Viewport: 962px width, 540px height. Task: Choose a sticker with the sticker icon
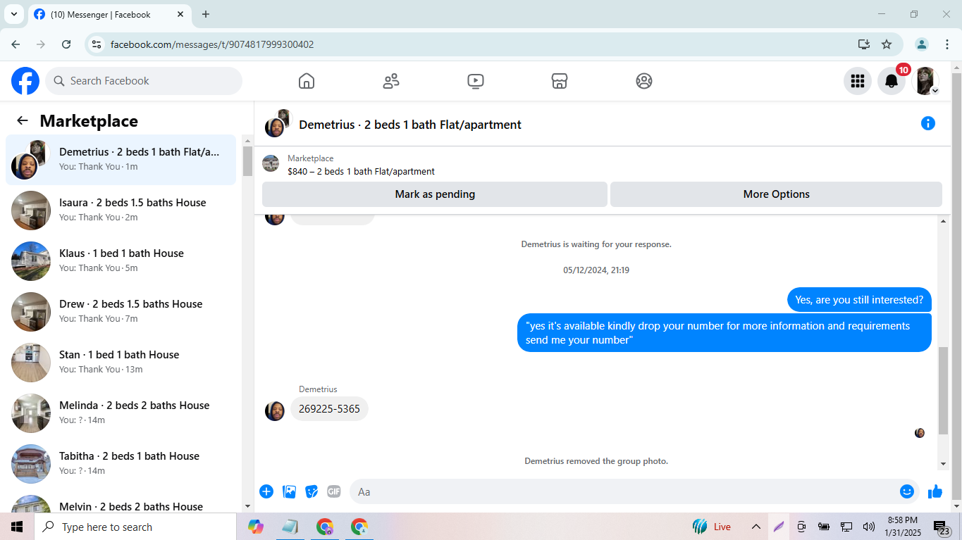[x=312, y=491]
